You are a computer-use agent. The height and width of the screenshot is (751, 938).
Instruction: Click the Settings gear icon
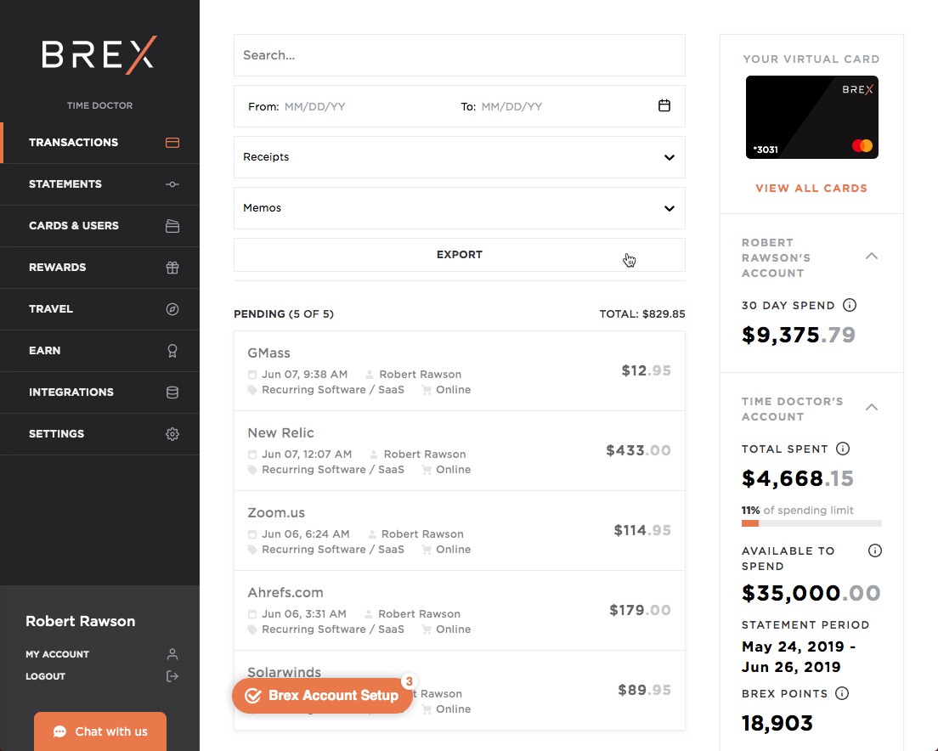click(x=172, y=433)
